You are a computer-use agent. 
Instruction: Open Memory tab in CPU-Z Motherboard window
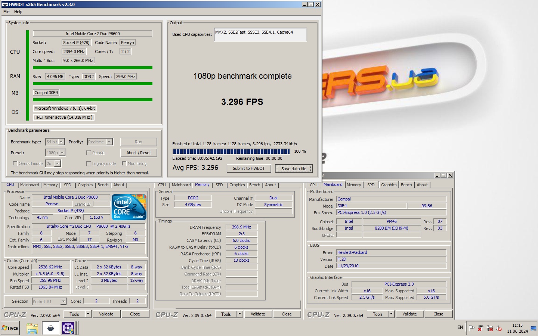(x=354, y=185)
